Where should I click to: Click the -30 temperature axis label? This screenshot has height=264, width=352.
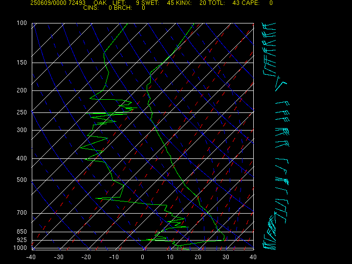(59, 257)
